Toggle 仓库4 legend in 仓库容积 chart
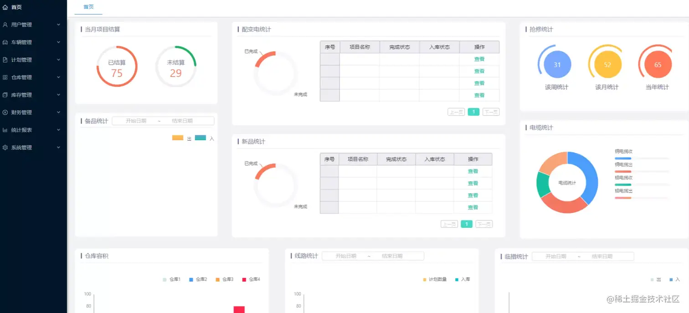689x313 pixels. click(x=251, y=279)
